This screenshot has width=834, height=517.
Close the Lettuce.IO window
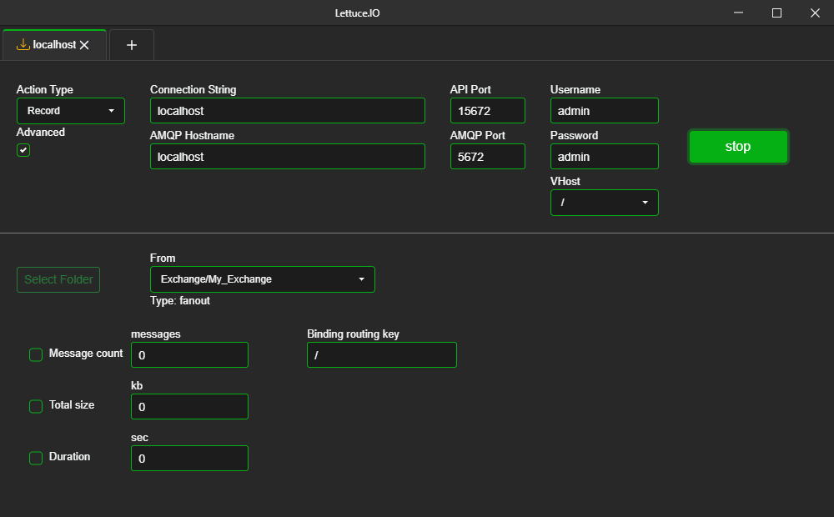815,13
